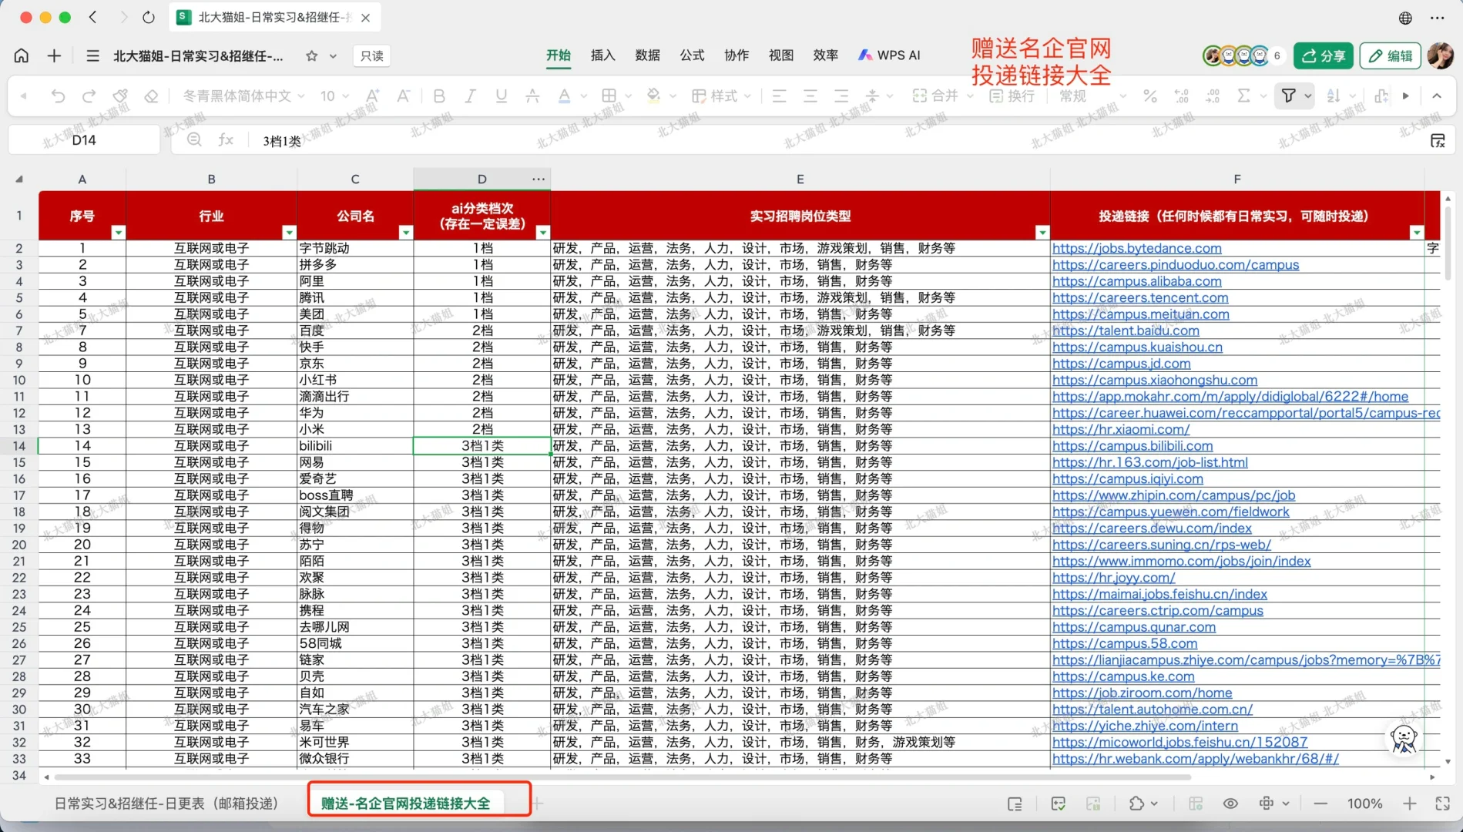Image resolution: width=1463 pixels, height=832 pixels.
Task: Open the filter dropdown on ai分类档次 header
Action: click(543, 232)
